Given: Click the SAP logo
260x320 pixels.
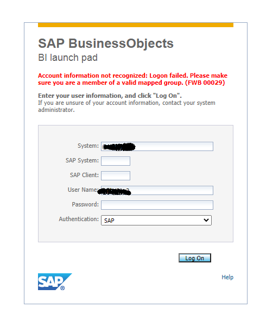Looking at the screenshot, I should coord(55,281).
